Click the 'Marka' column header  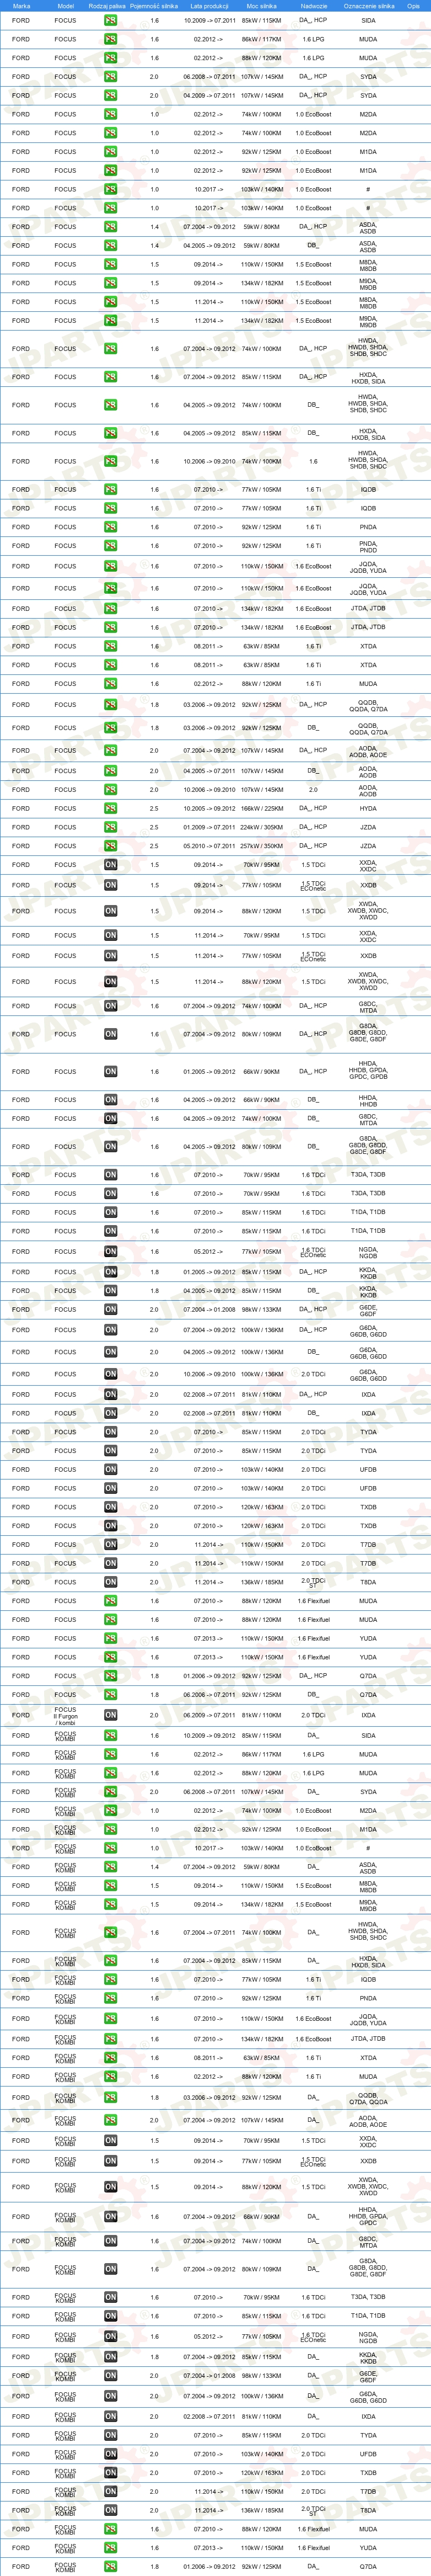(x=21, y=6)
